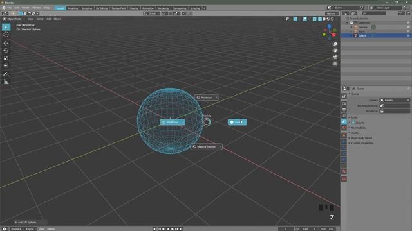Toggle viewport overlays display
This screenshot has height=231, width=412.
(304, 19)
